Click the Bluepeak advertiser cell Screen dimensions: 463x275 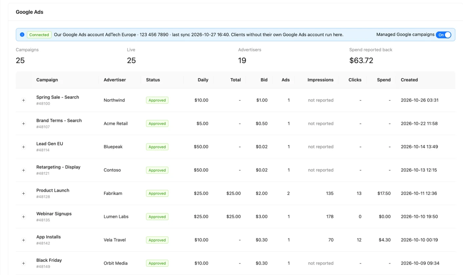113,147
